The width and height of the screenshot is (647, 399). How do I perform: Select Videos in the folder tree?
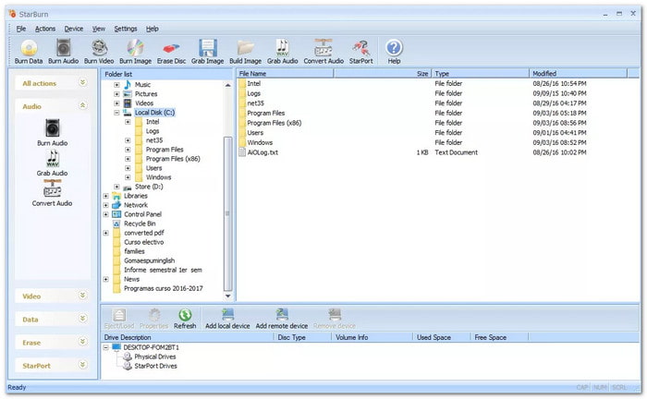(144, 103)
